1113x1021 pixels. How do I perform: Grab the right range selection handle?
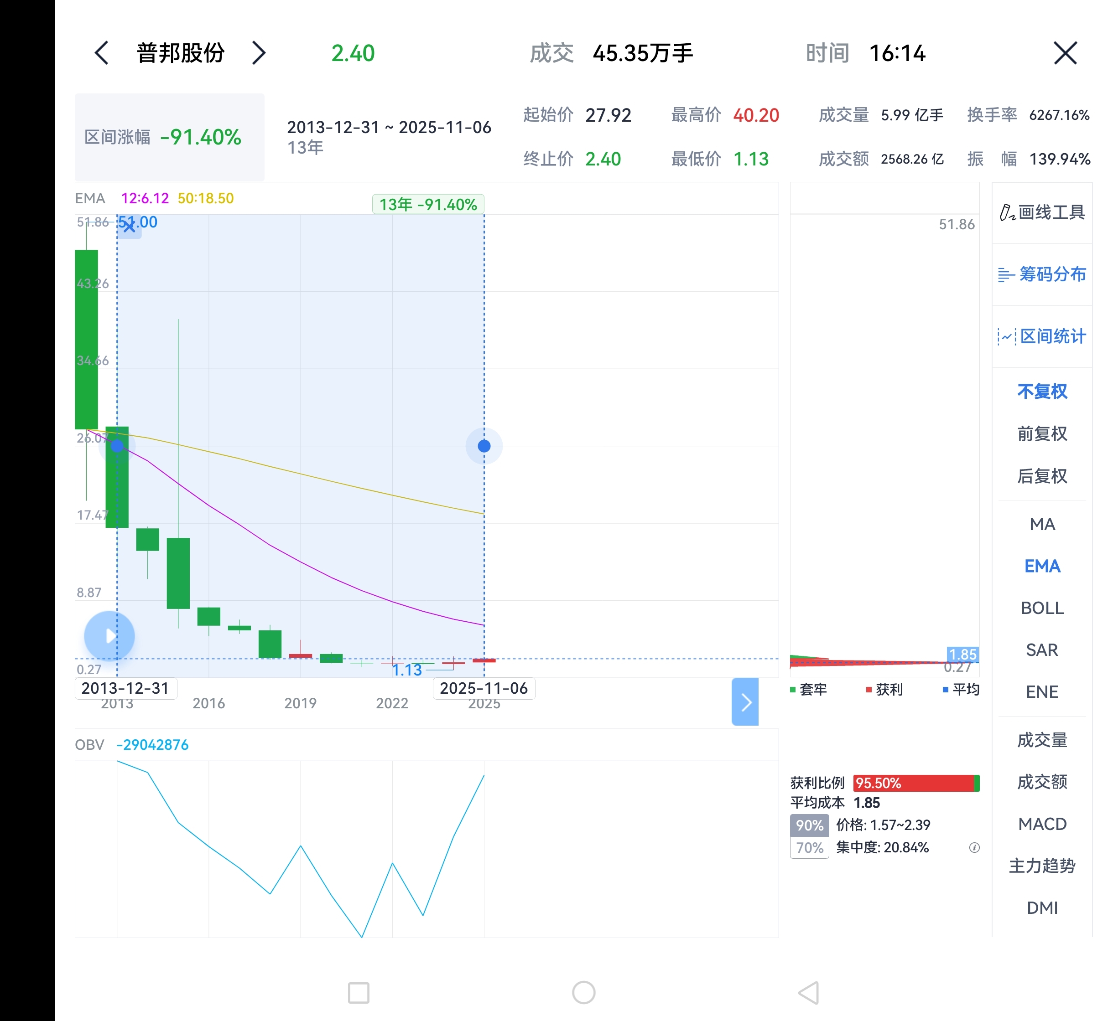click(484, 446)
